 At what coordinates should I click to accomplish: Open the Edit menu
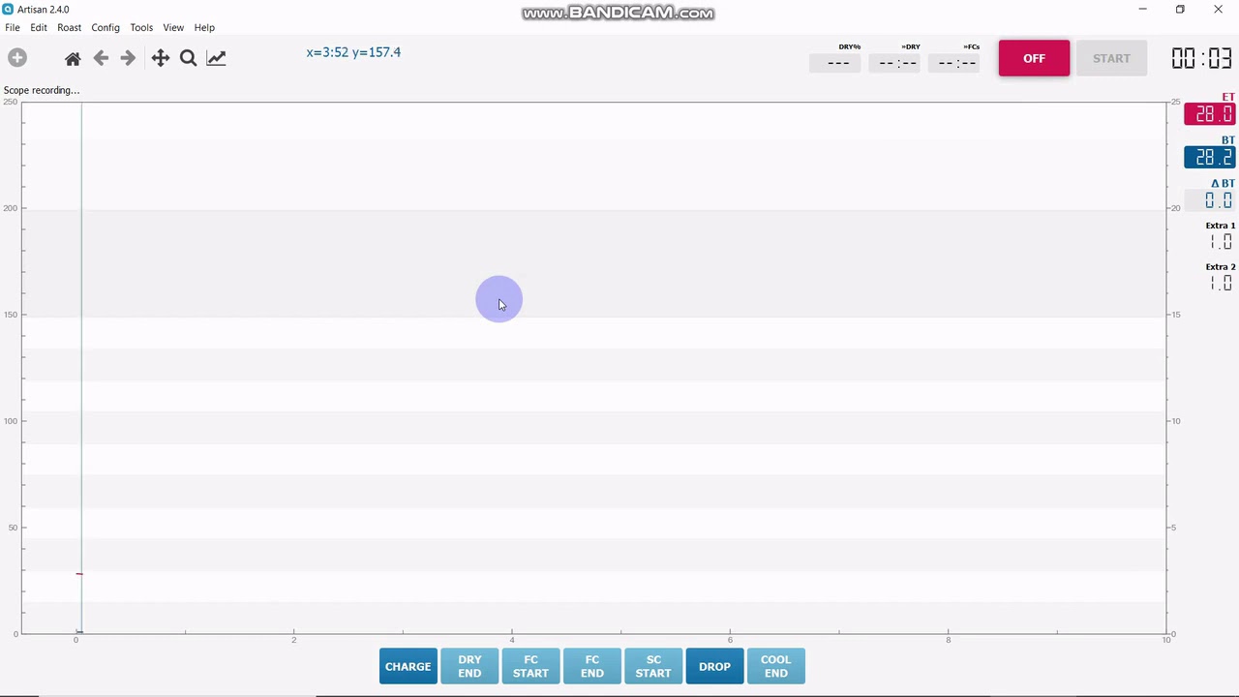click(x=39, y=28)
